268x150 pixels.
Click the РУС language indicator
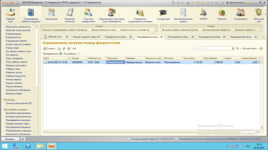point(248,146)
